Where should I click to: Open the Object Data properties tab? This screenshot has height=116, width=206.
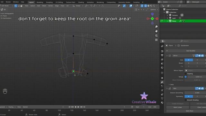click(x=162, y=98)
